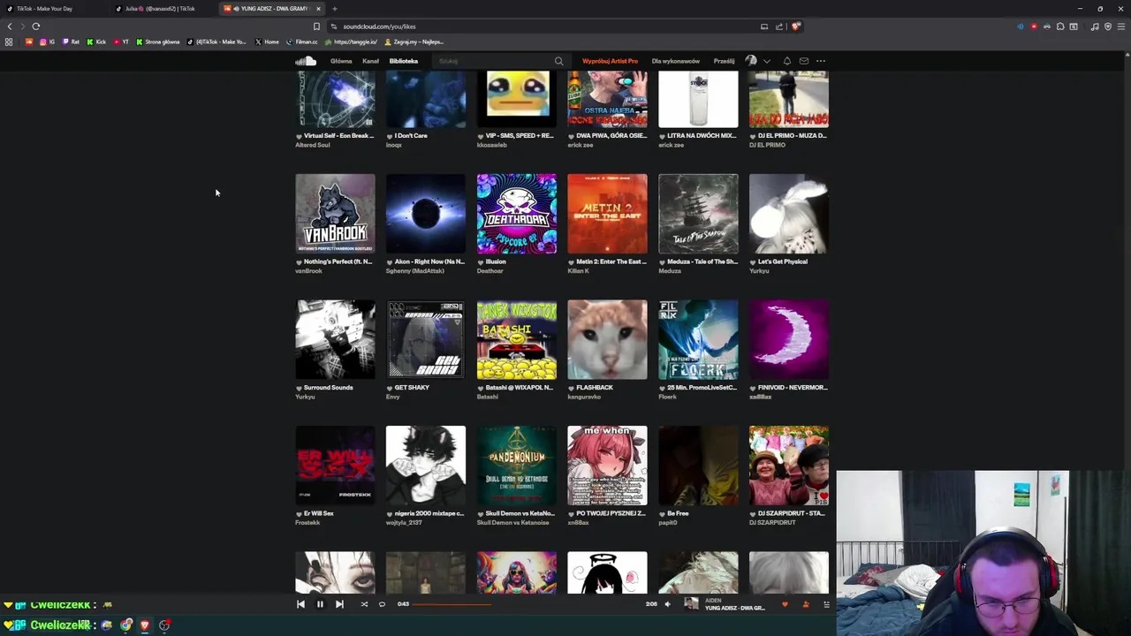Viewport: 1131px width, 636px height.
Task: Toggle repeat in the player bar
Action: pyautogui.click(x=382, y=604)
